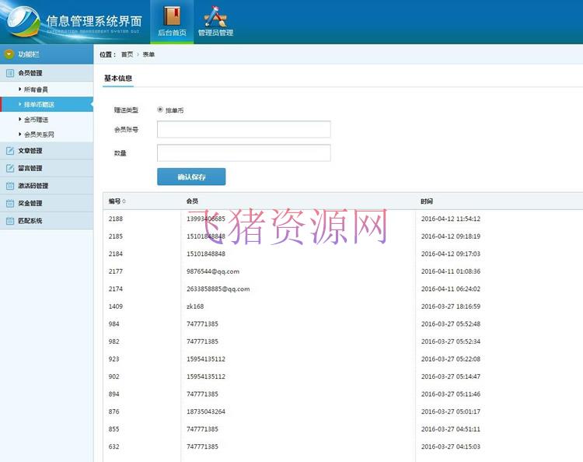Screen dimensions: 583x462
Task: Open 会员关系网 submenu item
Action: point(38,134)
